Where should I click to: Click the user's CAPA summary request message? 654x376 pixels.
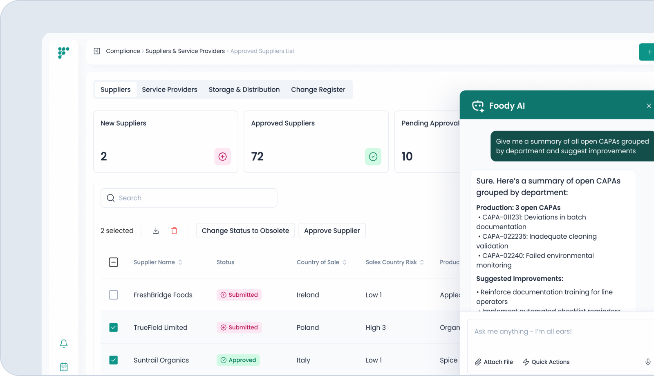pos(572,146)
